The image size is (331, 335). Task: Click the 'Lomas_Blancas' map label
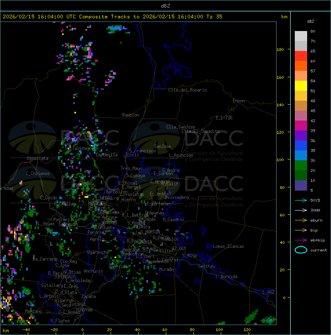pos(228,246)
